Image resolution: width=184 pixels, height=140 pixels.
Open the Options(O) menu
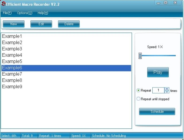25,13
